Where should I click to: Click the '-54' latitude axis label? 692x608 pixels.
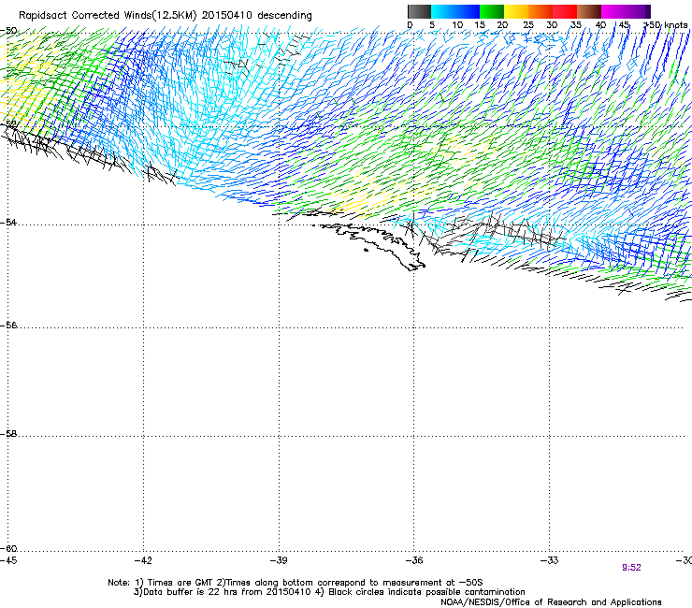click(8, 222)
